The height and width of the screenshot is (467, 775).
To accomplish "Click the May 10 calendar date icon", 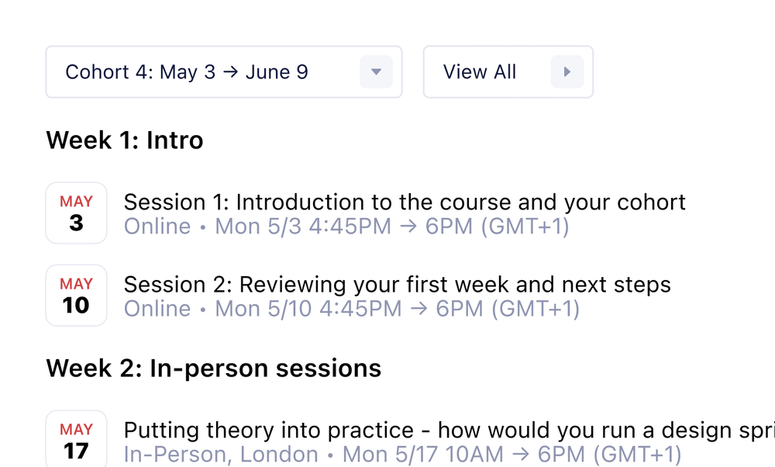I will 76,296.
